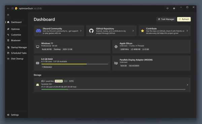Image resolution: width=202 pixels, height=124 pixels.
Task: Click the C: disk usage progress bar
Action: 113,89
